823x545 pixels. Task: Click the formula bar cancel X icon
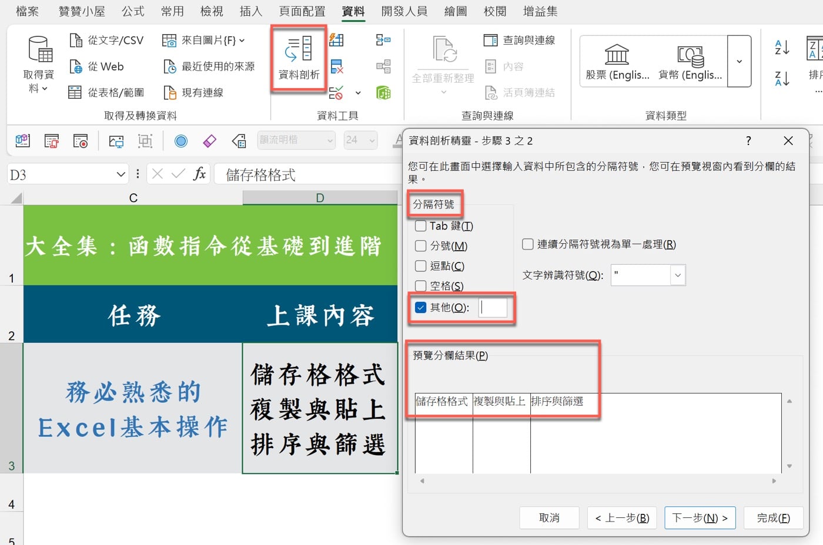[x=158, y=174]
